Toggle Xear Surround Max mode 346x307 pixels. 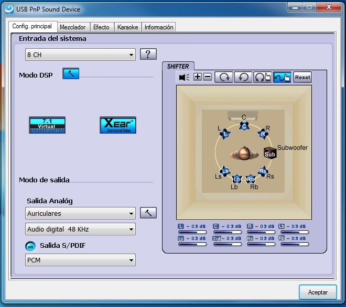tap(118, 125)
